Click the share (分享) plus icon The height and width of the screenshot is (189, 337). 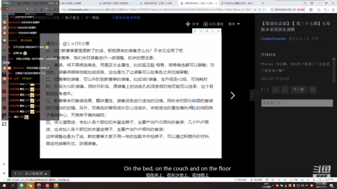tap(188, 24)
